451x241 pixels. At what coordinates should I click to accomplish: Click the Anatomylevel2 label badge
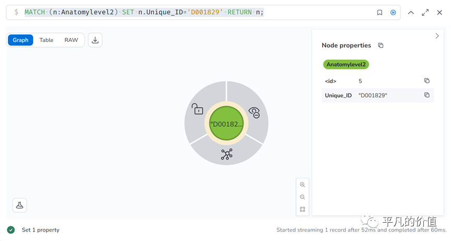(x=346, y=65)
